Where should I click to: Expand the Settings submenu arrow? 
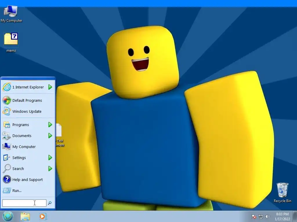click(50, 158)
